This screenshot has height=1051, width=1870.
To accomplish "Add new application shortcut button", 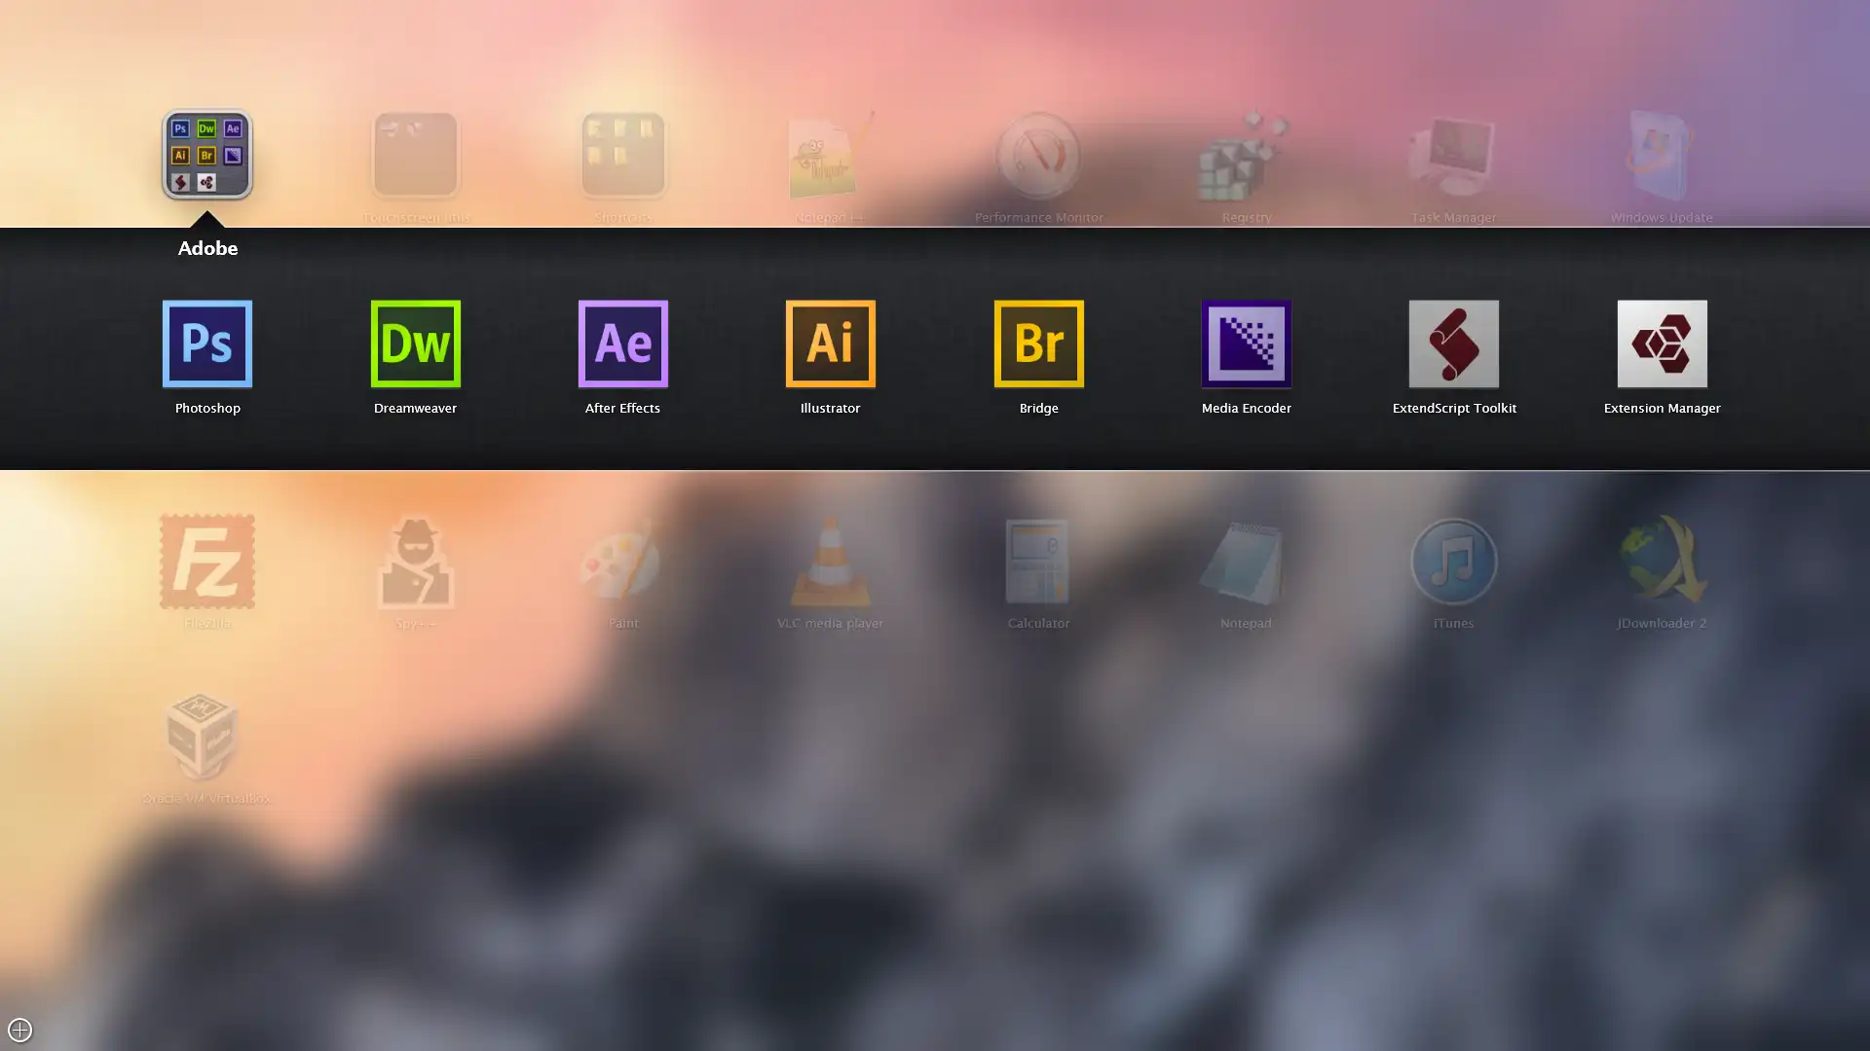I will pyautogui.click(x=19, y=1031).
